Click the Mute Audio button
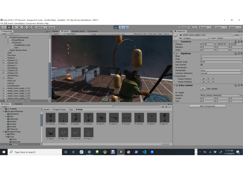Image resolution: width=243 pixels, height=173 pixels. 152,34
